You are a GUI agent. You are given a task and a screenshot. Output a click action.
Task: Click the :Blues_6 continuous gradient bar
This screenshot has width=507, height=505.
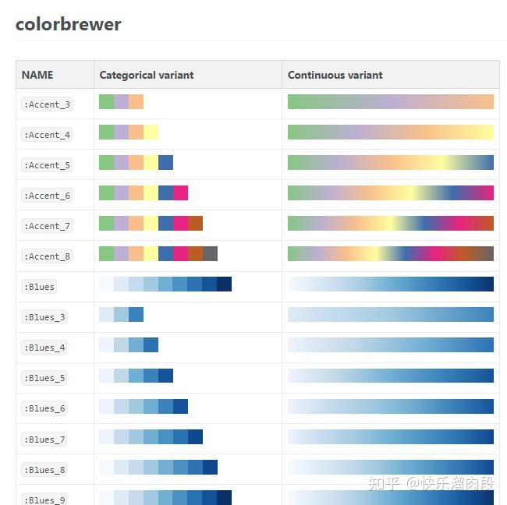[390, 407]
